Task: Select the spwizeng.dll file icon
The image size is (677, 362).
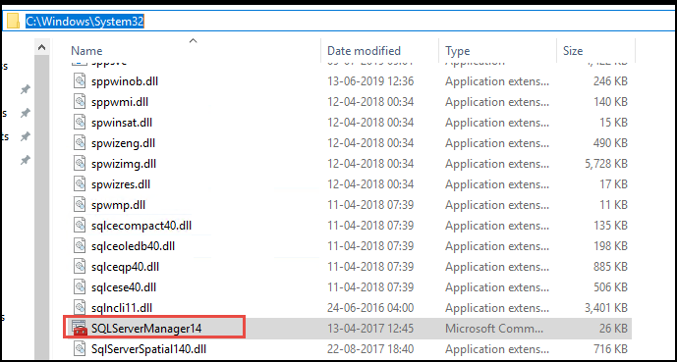Action: click(x=80, y=143)
